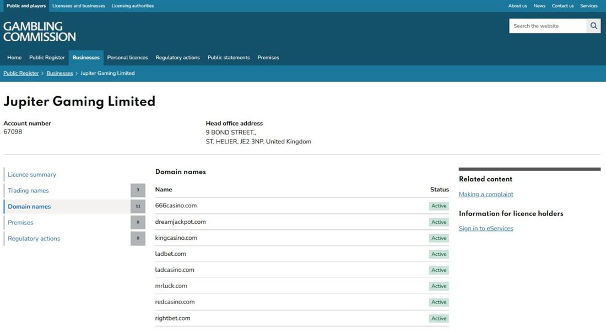Image resolution: width=606 pixels, height=331 pixels.
Task: Open the Licence summary side tab
Action: [74, 174]
